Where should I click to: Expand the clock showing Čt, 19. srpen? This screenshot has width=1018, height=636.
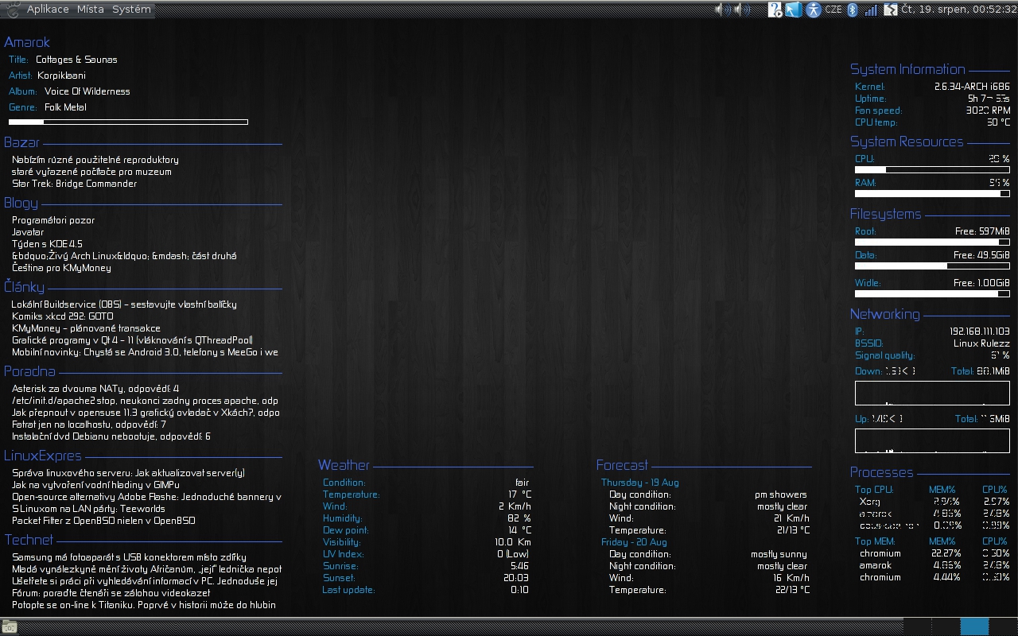tap(958, 10)
